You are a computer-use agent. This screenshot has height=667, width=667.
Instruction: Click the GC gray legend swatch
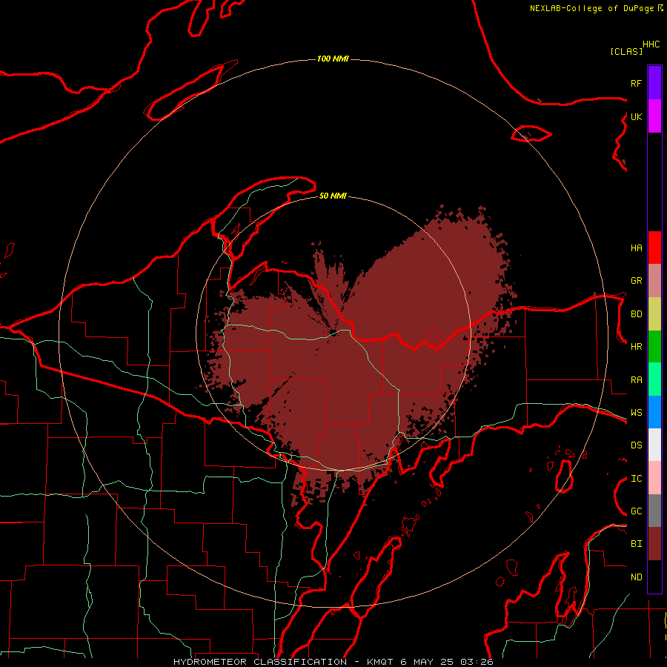click(654, 511)
